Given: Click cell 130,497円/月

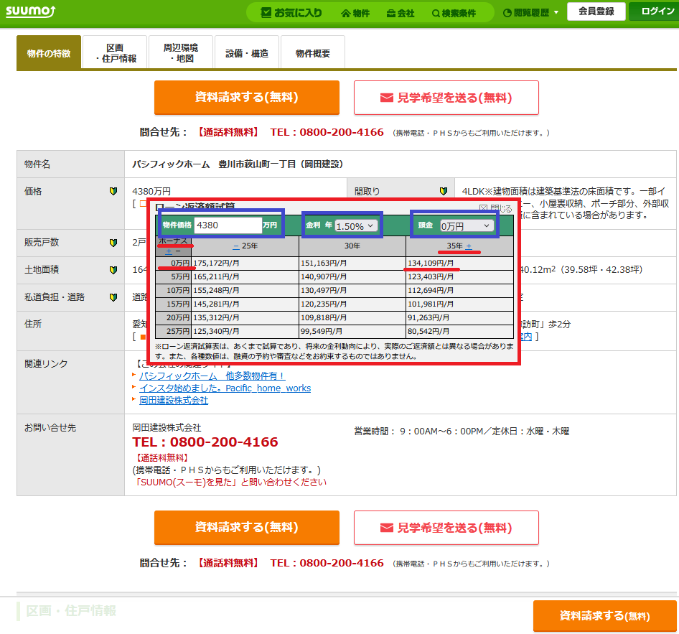Looking at the screenshot, I should [352, 290].
